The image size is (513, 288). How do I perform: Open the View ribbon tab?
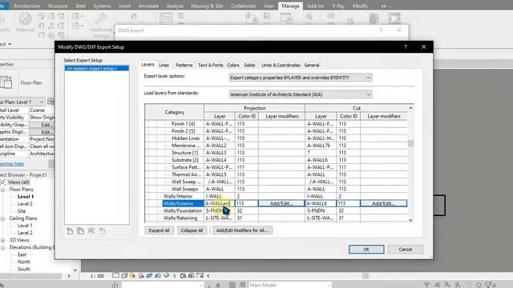(269, 6)
